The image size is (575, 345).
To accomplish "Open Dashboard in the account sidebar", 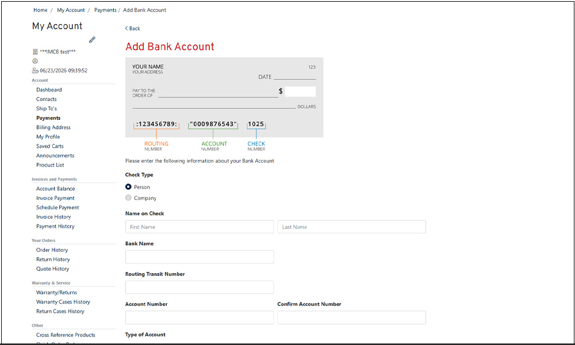I will (x=49, y=90).
